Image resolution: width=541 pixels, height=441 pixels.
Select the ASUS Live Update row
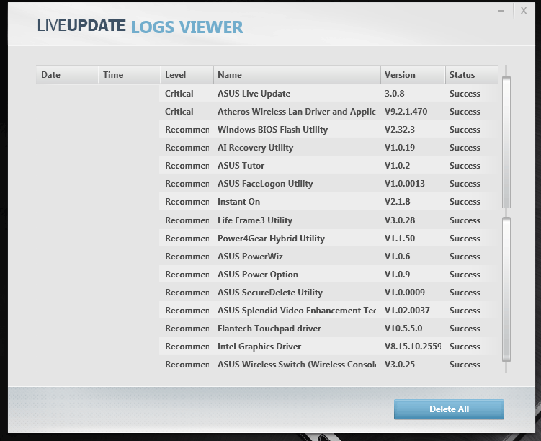[x=328, y=94]
